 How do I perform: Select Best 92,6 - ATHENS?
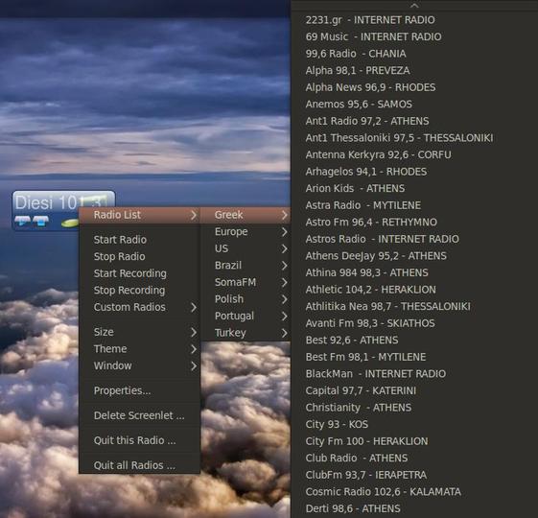click(414, 340)
